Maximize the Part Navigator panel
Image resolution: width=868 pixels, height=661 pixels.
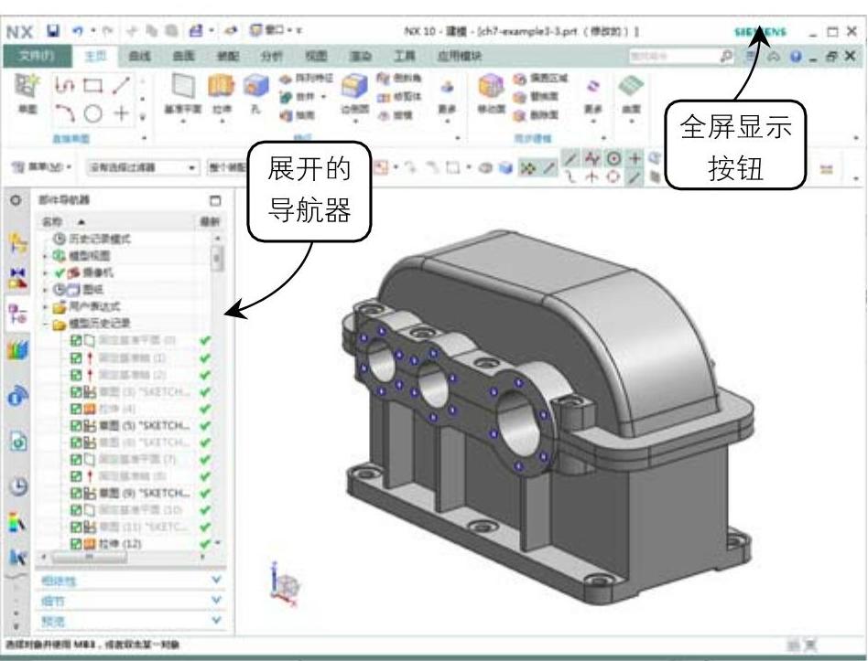point(215,200)
